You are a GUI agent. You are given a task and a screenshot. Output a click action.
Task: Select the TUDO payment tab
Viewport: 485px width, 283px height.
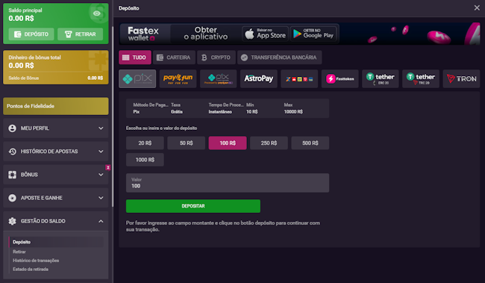tap(135, 57)
